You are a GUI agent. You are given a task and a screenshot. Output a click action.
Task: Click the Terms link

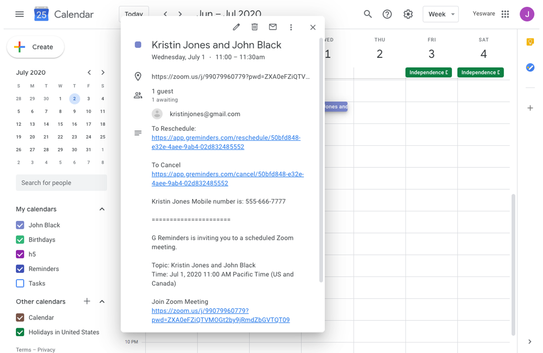(24, 349)
